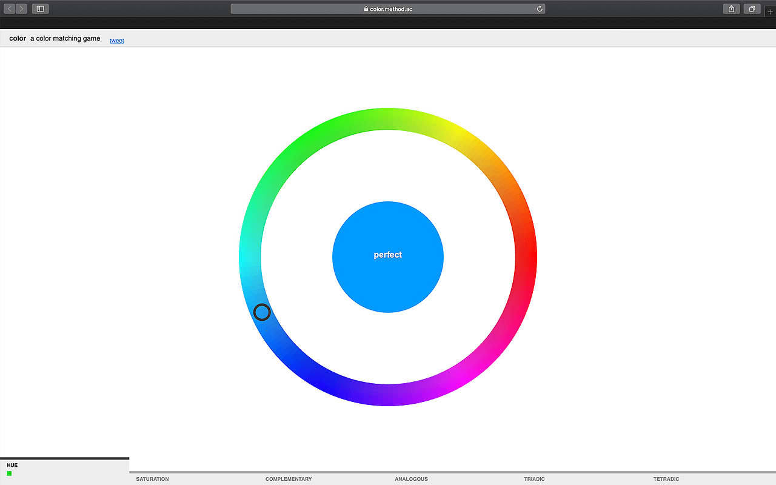This screenshot has width=776, height=485.
Task: Open a new tab with the plus button
Action: point(771,12)
